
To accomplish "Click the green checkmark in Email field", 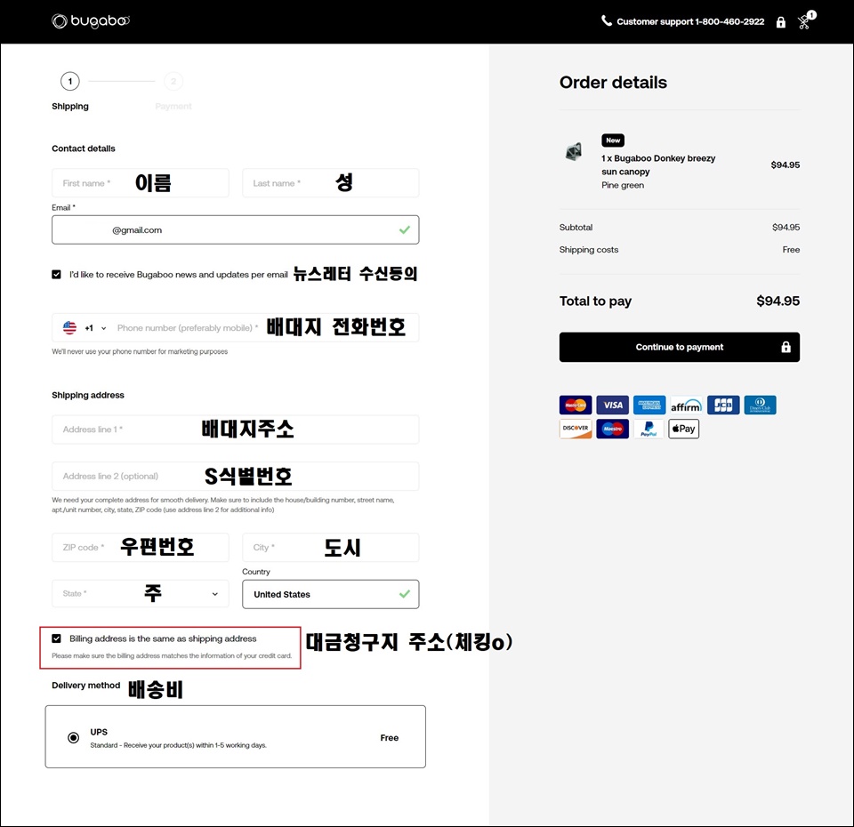I will 404,229.
